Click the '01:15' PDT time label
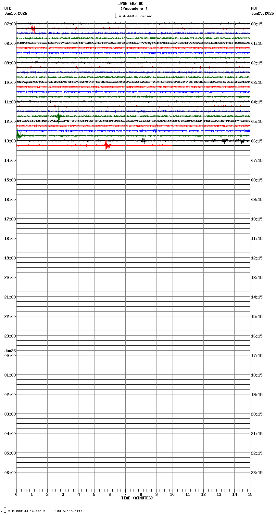The height and width of the screenshot is (515, 276). [x=257, y=44]
